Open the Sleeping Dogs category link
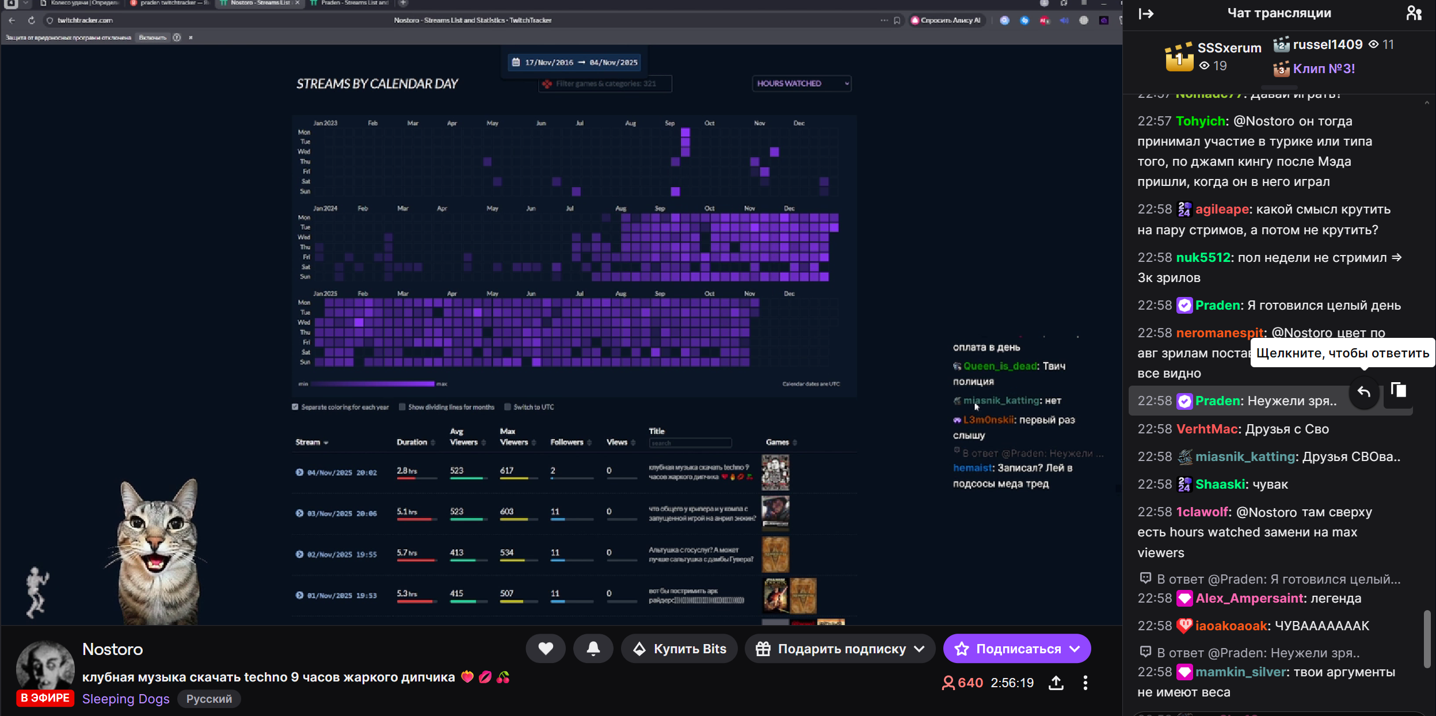The height and width of the screenshot is (716, 1436). 125,699
